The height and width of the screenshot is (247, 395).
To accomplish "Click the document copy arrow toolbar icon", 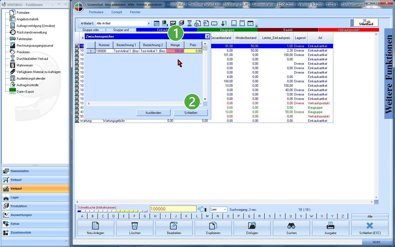I will tap(206, 23).
